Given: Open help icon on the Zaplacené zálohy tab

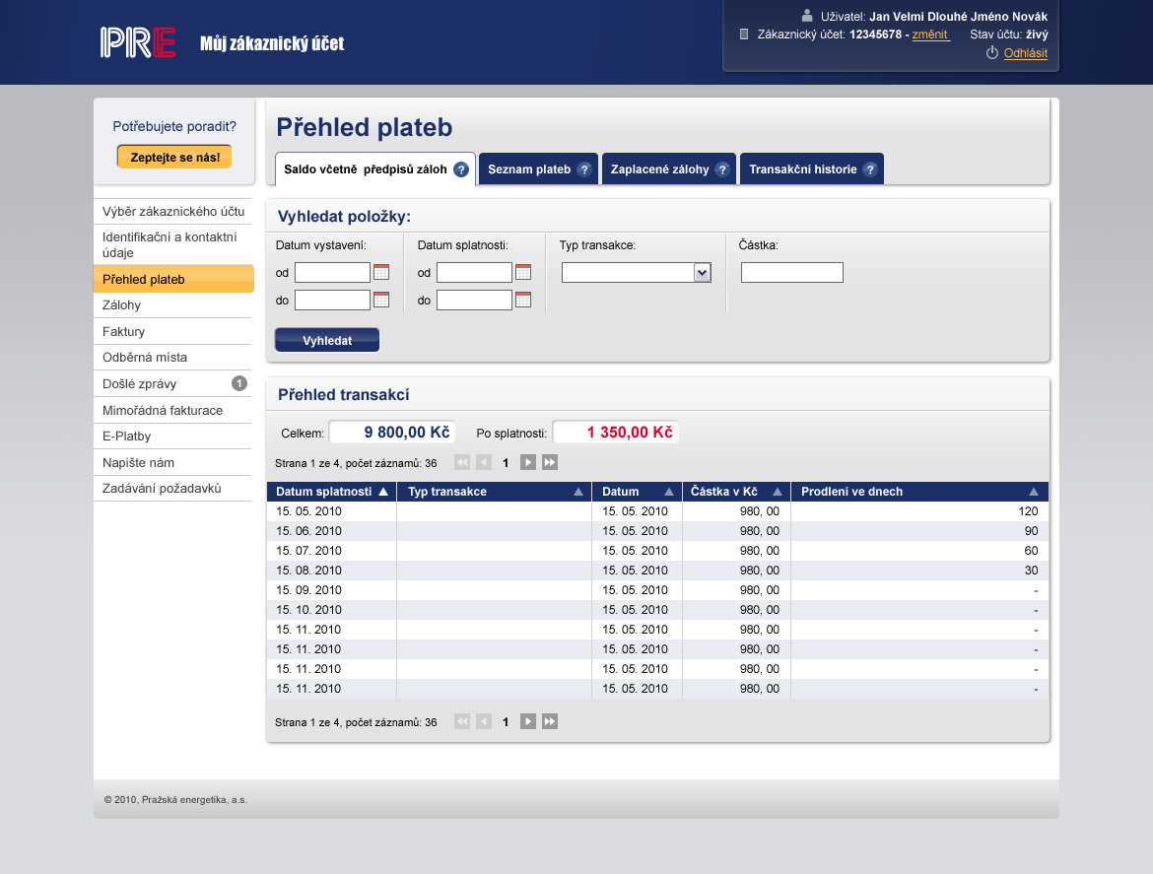Looking at the screenshot, I should coord(722,169).
